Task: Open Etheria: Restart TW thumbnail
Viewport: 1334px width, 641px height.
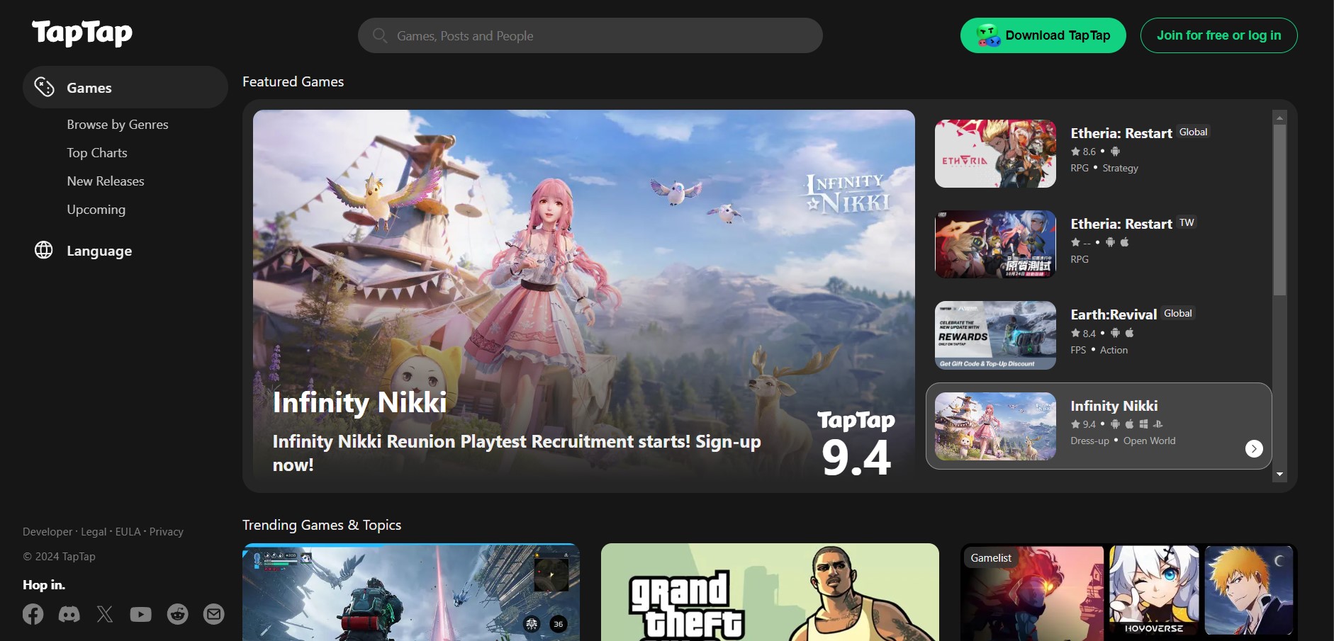Action: click(x=995, y=244)
